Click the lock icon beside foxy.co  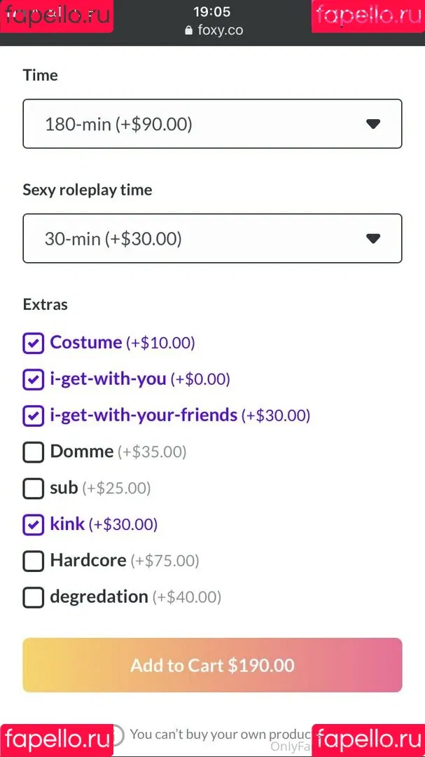coord(188,30)
